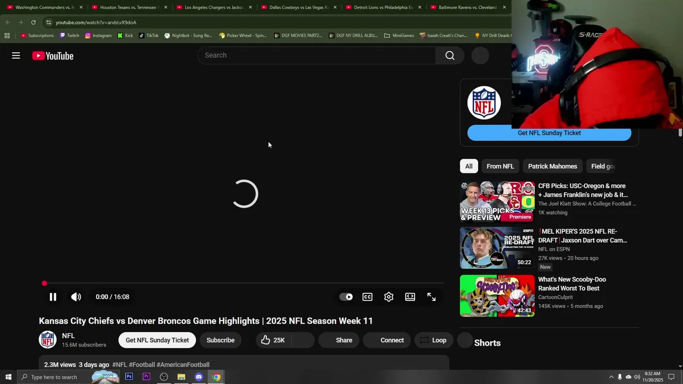This screenshot has height=384, width=683.
Task: Switch to Baltimore Ravens vs Cleveland tab
Action: [x=468, y=7]
